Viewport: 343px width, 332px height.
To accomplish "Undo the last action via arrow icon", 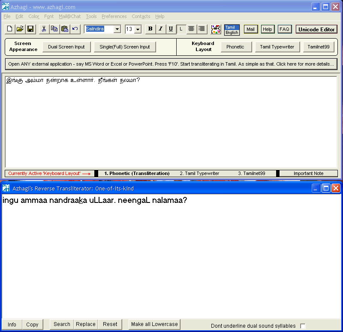I will coord(75,29).
